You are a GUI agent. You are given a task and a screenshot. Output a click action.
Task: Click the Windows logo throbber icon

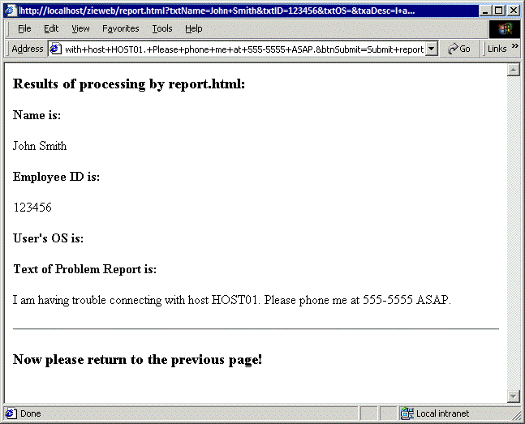tap(506, 29)
